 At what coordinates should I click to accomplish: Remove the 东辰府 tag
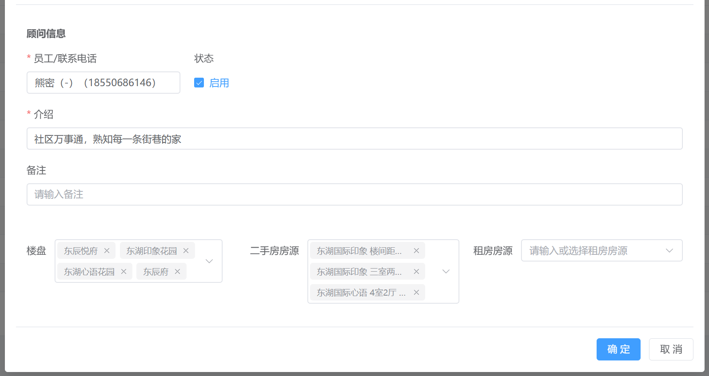click(x=177, y=272)
